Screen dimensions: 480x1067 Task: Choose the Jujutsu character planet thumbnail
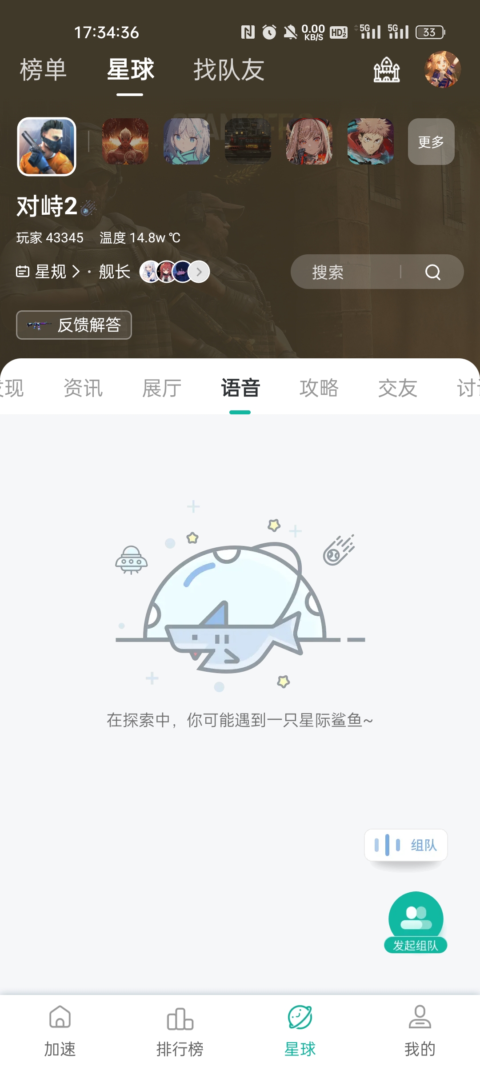[x=370, y=142]
